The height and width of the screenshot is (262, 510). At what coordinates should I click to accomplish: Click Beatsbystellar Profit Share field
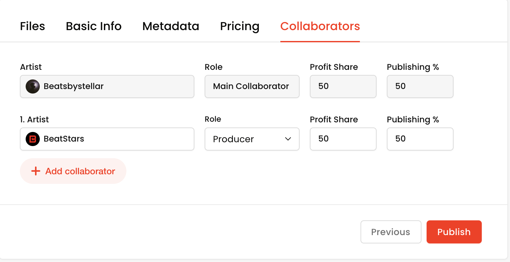pos(343,86)
